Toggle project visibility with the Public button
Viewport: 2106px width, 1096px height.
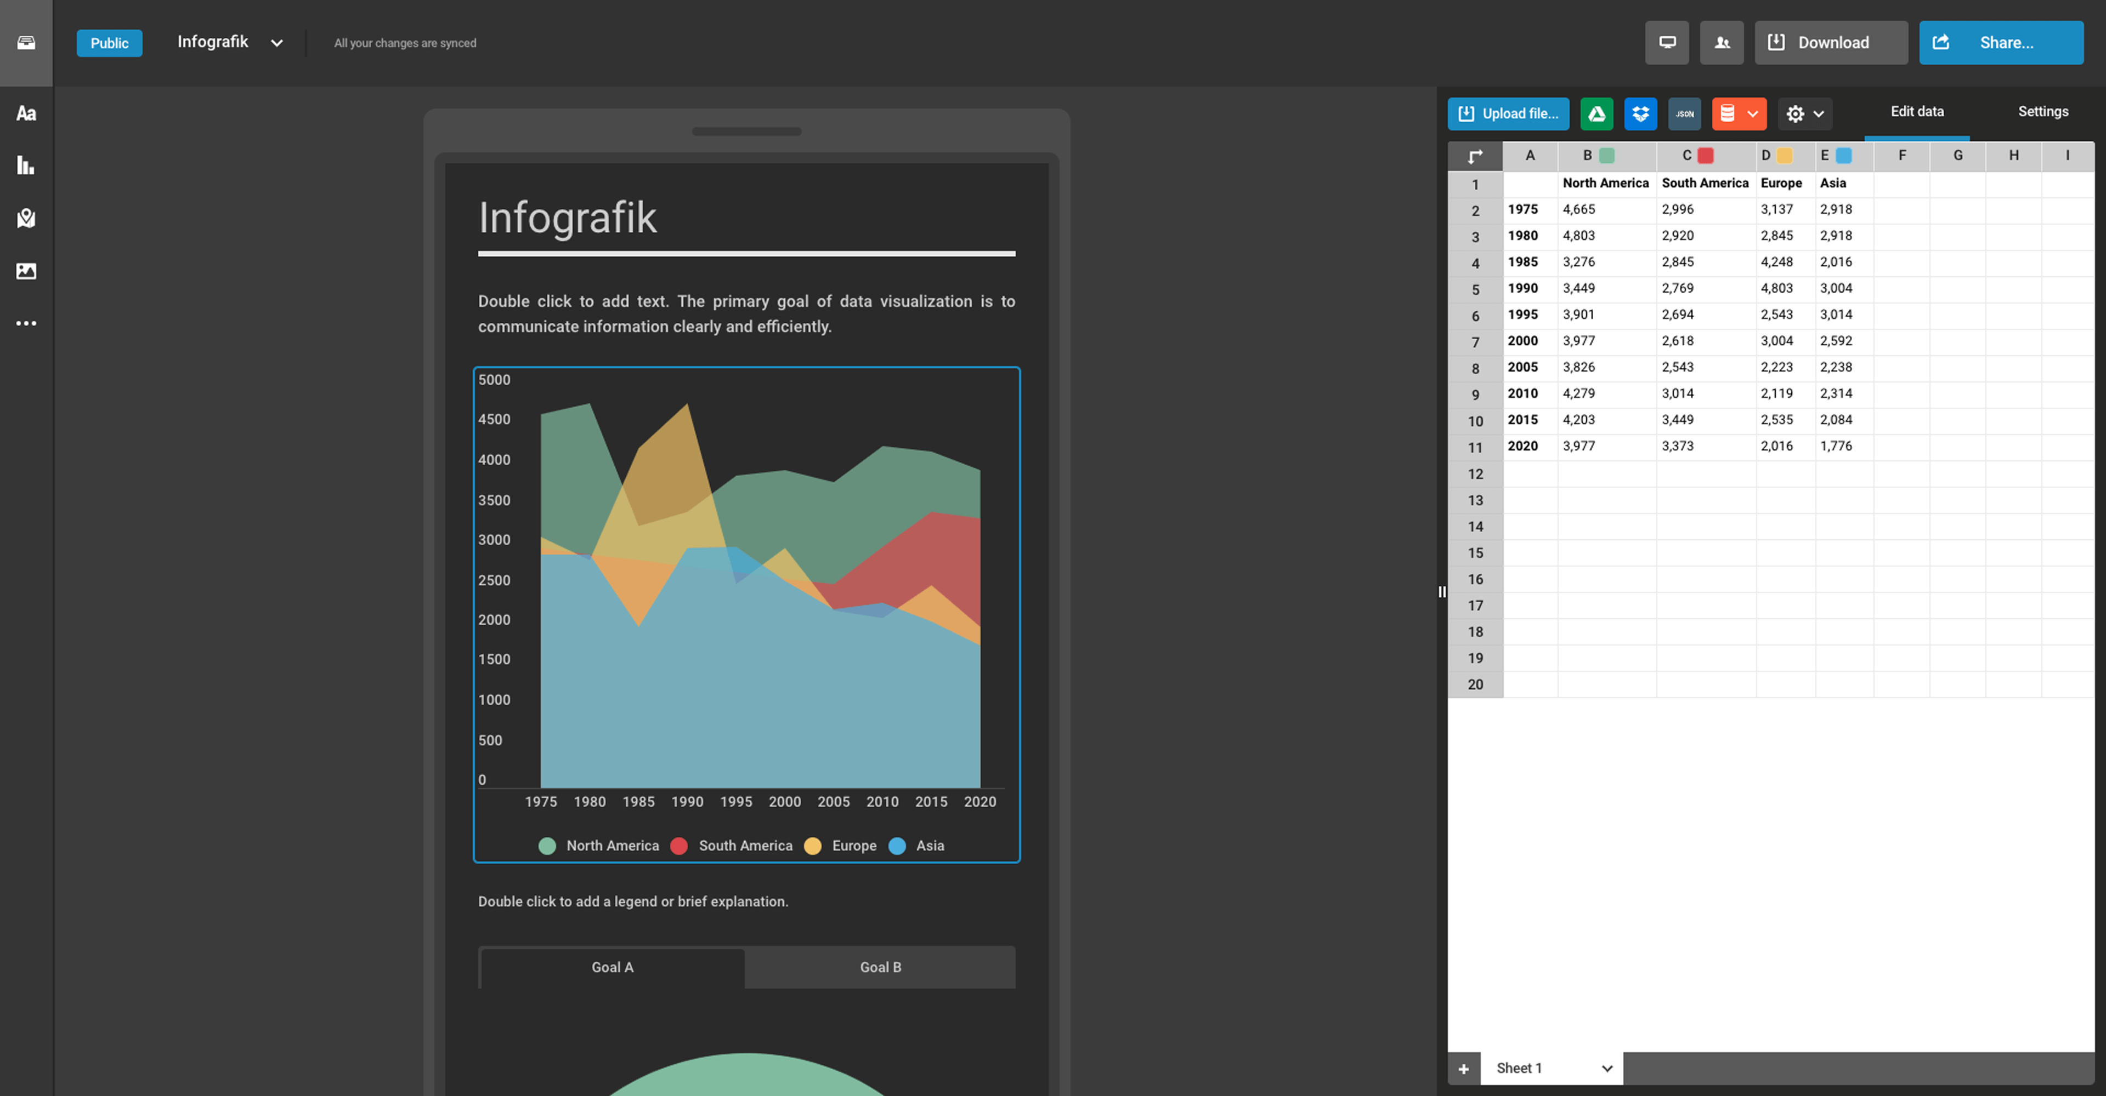point(109,42)
